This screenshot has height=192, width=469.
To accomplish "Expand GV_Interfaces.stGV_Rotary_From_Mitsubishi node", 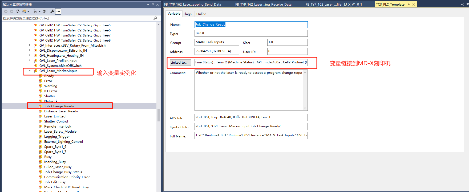I will (30, 45).
